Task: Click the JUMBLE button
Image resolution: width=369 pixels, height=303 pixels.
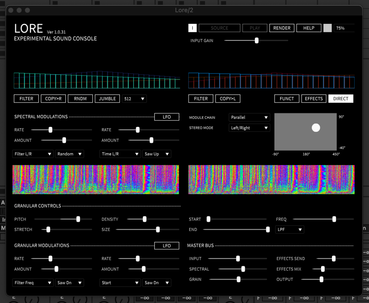Action: point(107,99)
